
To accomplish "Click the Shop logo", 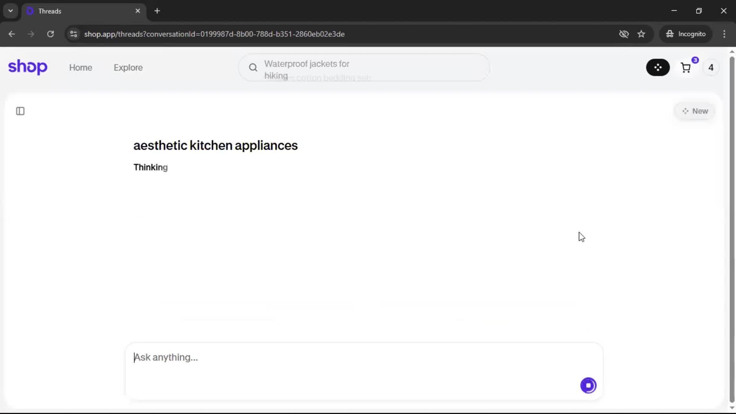I will pyautogui.click(x=28, y=67).
